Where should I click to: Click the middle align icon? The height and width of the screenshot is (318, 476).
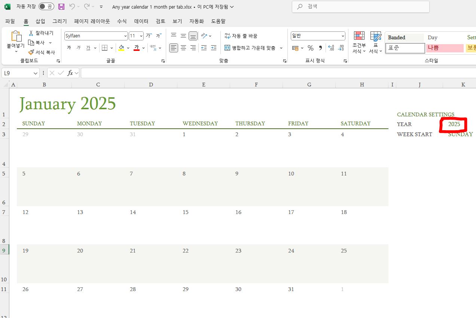click(183, 36)
